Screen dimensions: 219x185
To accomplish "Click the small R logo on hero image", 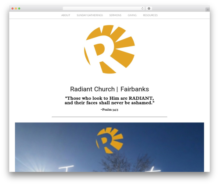I will coord(109,140).
